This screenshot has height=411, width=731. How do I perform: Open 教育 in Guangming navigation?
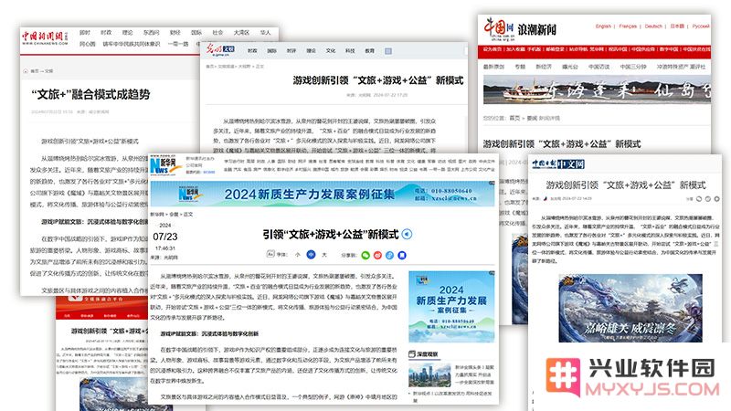370,51
